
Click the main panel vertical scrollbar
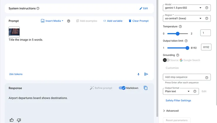click(157, 58)
